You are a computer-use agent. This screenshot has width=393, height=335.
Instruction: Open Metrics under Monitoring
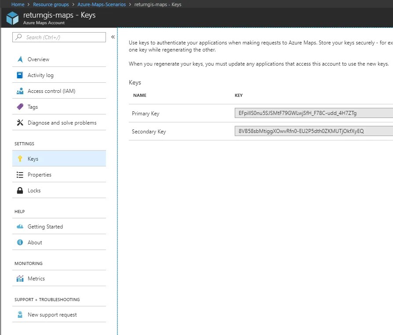point(59,278)
